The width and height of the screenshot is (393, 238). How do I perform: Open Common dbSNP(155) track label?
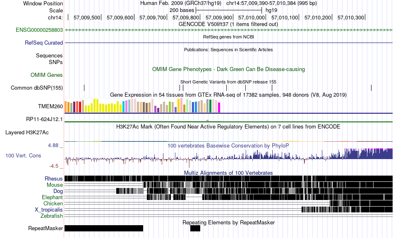tap(37, 88)
